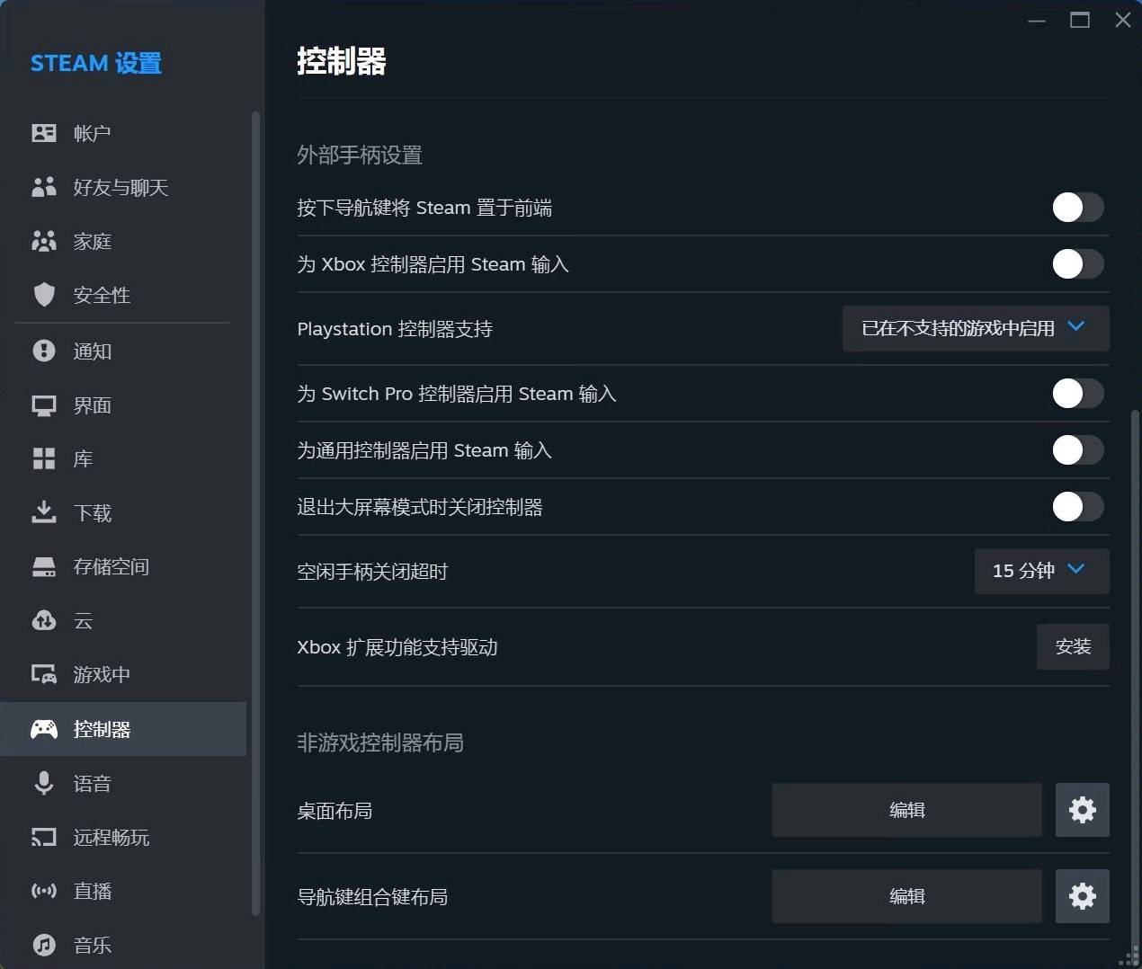Switch to the 界面 settings page
Screen dimensions: 1142x969
[x=92, y=405]
